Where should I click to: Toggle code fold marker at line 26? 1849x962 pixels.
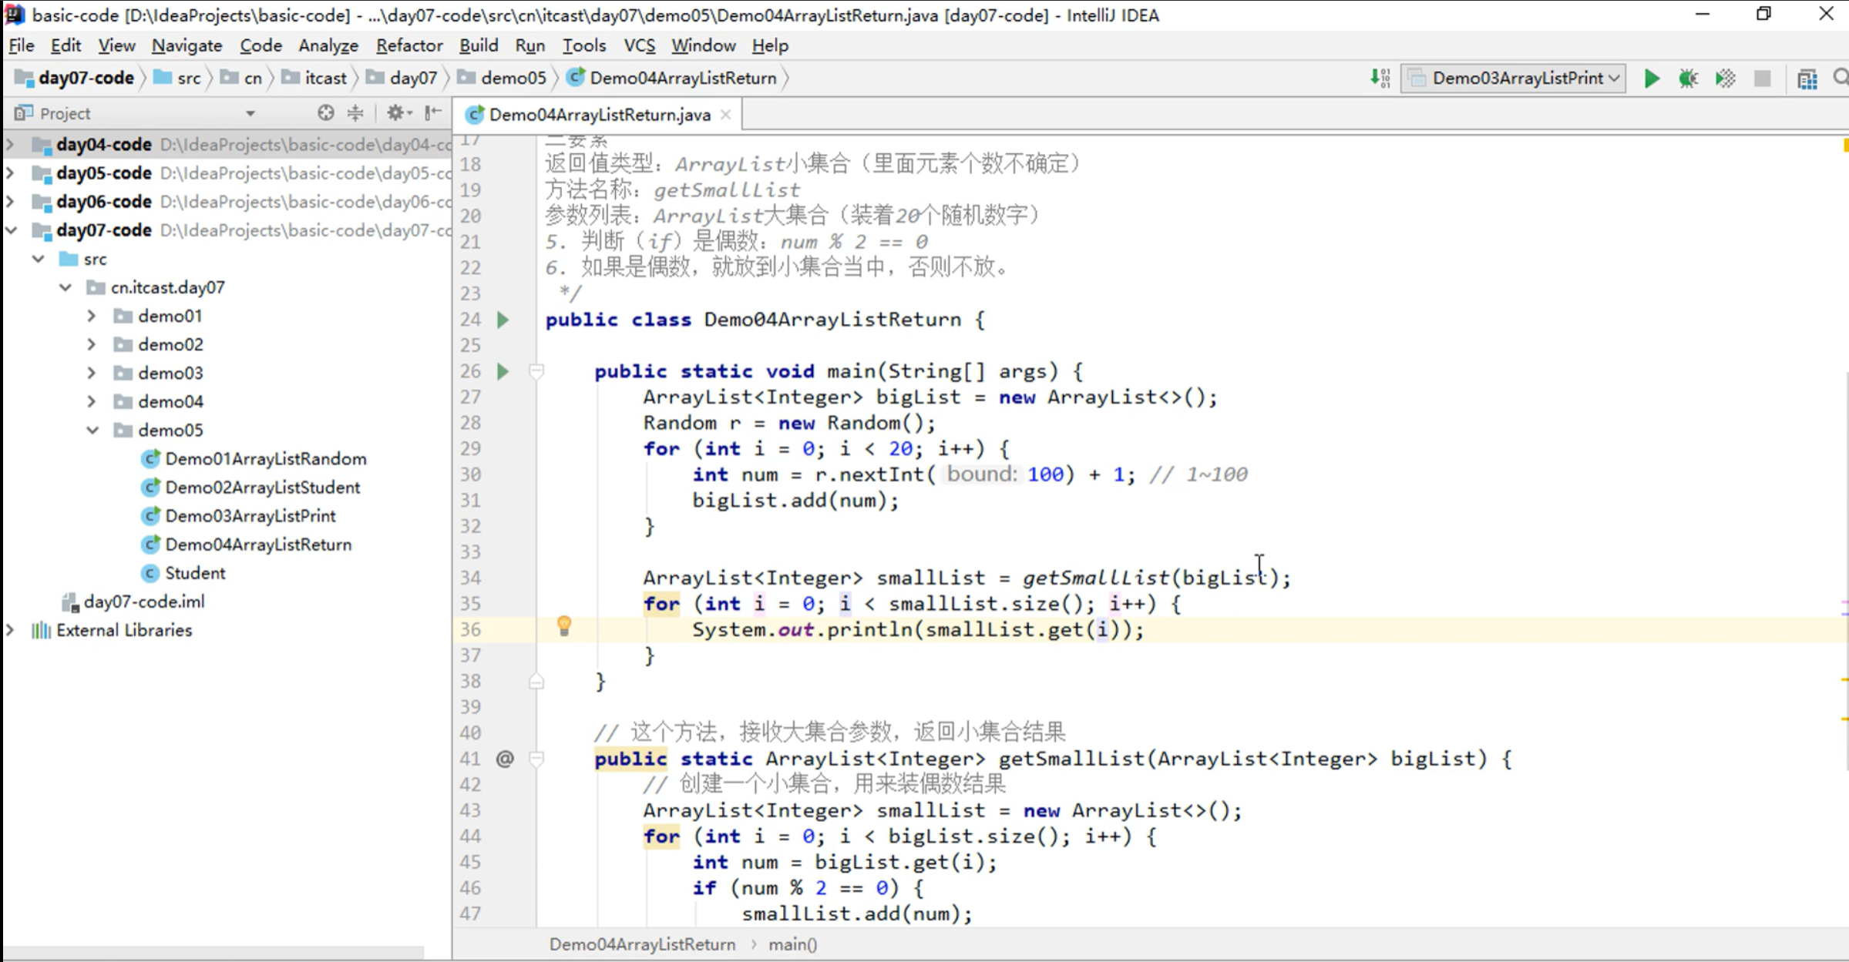click(536, 371)
